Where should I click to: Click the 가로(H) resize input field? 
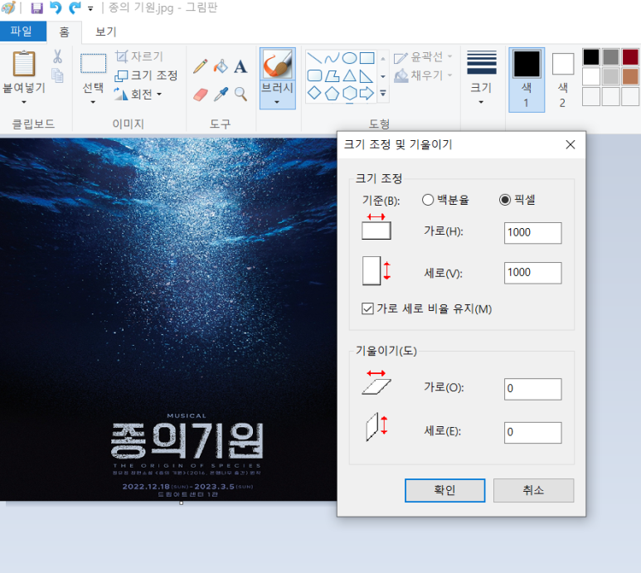click(x=532, y=233)
